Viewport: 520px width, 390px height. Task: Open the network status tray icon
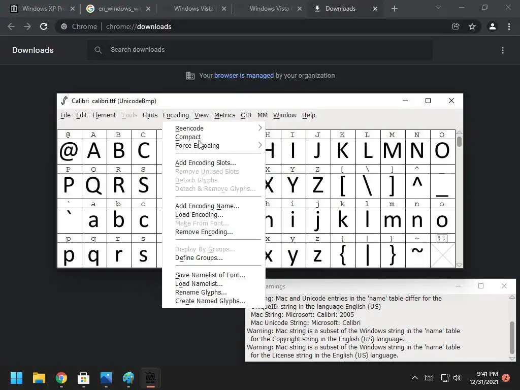(x=445, y=378)
